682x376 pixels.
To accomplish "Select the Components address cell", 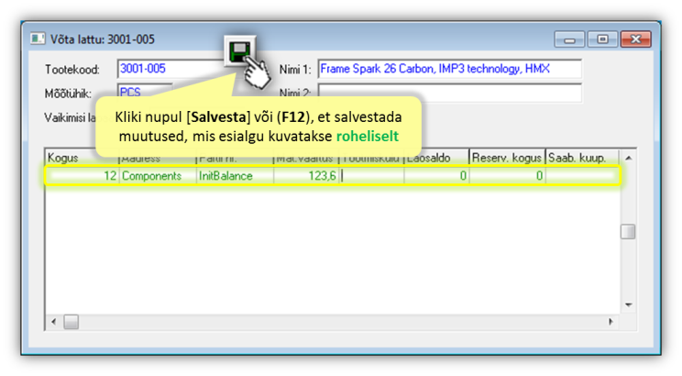I will 158,176.
